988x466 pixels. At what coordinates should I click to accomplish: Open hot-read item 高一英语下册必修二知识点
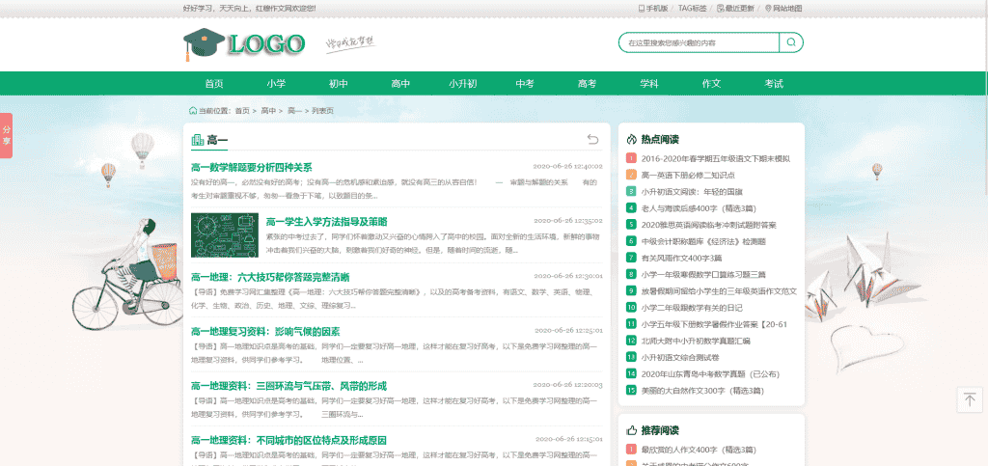pyautogui.click(x=687, y=175)
